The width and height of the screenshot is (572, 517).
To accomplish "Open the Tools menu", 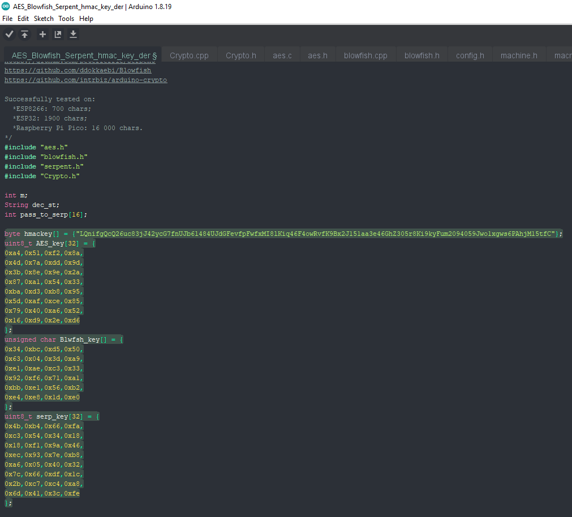I will [66, 19].
